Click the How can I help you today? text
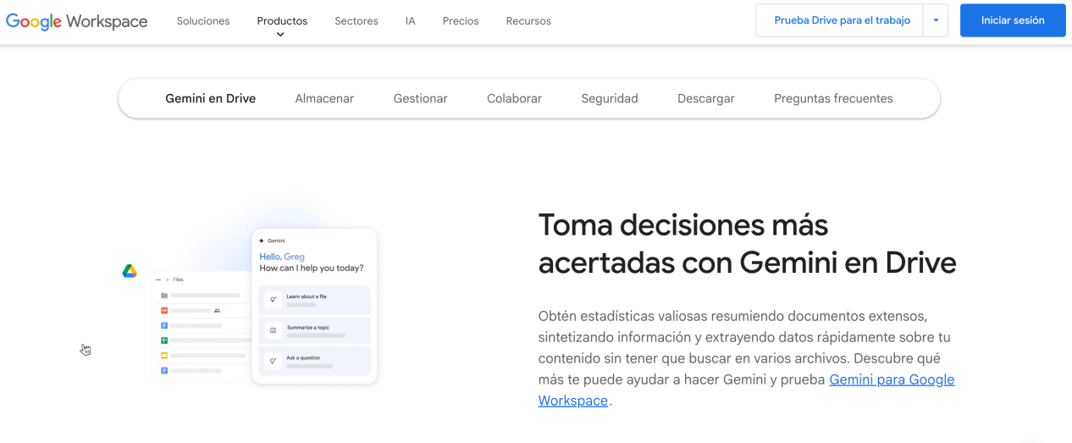Viewport: 1072px width, 443px height. point(312,268)
